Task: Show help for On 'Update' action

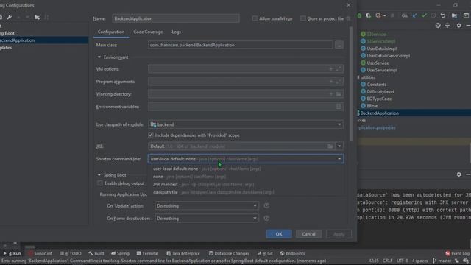Action: click(x=266, y=206)
